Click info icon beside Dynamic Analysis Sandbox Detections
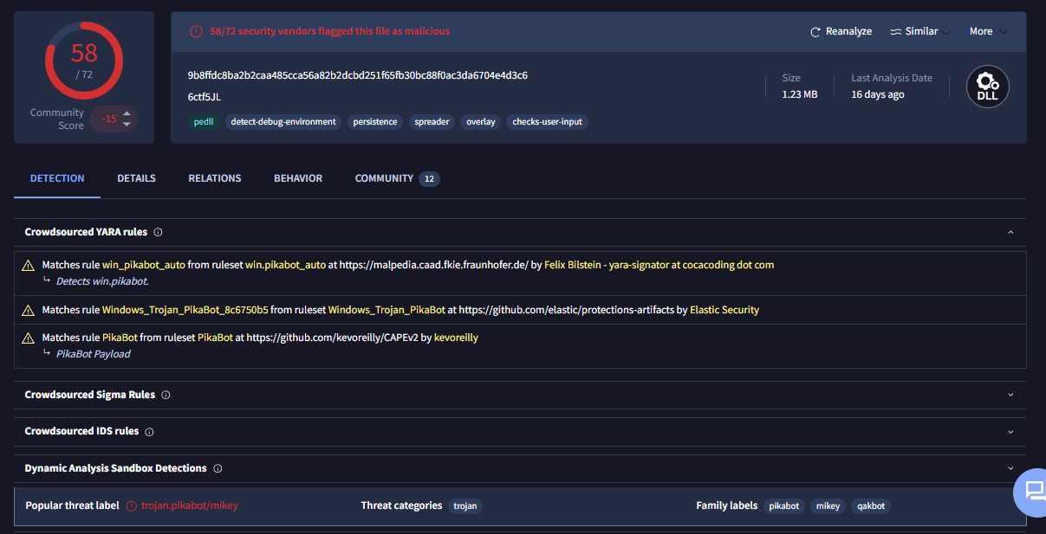Screen dimensions: 1046x534 218,468
